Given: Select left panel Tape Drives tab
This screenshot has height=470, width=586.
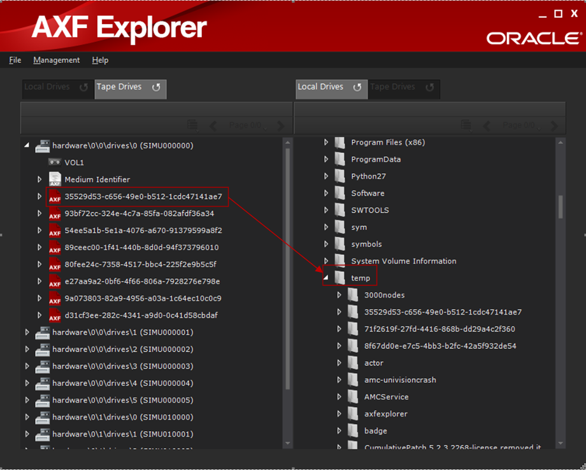Looking at the screenshot, I should pyautogui.click(x=131, y=89).
